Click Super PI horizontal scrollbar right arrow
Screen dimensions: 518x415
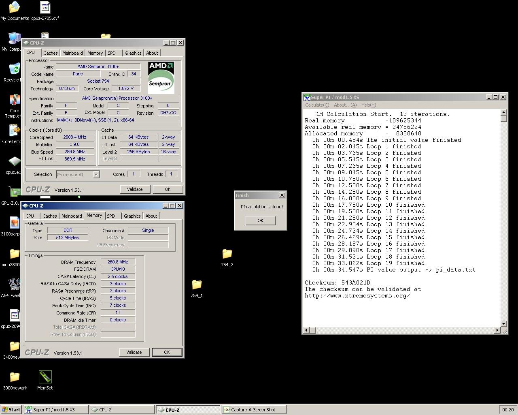(x=497, y=330)
